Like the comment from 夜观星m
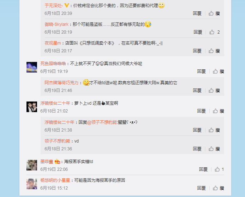The height and width of the screenshot is (197, 245). (x=214, y=51)
